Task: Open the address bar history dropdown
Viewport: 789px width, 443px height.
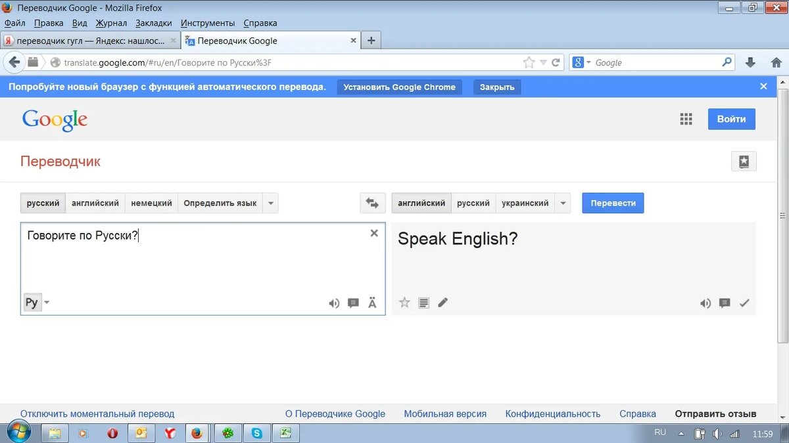Action: coord(543,62)
